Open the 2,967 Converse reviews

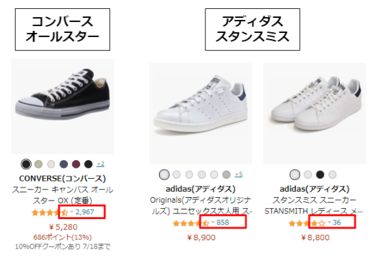pos(85,212)
